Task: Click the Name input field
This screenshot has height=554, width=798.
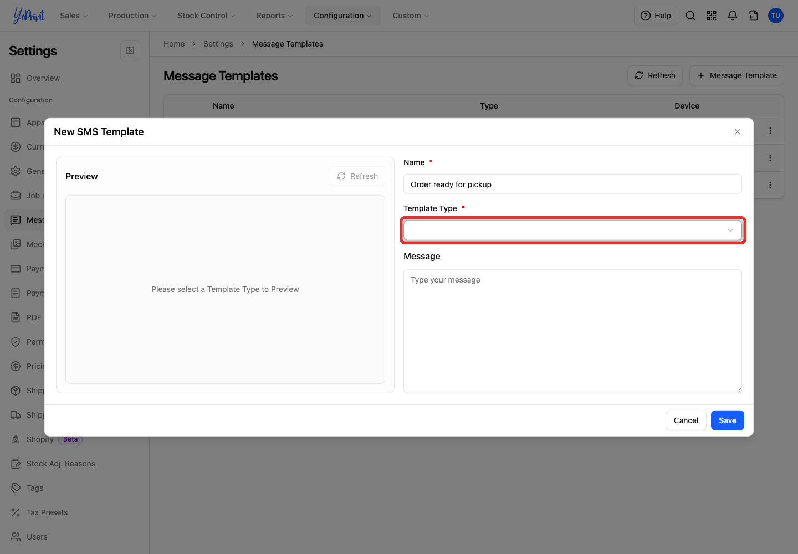Action: 572,184
